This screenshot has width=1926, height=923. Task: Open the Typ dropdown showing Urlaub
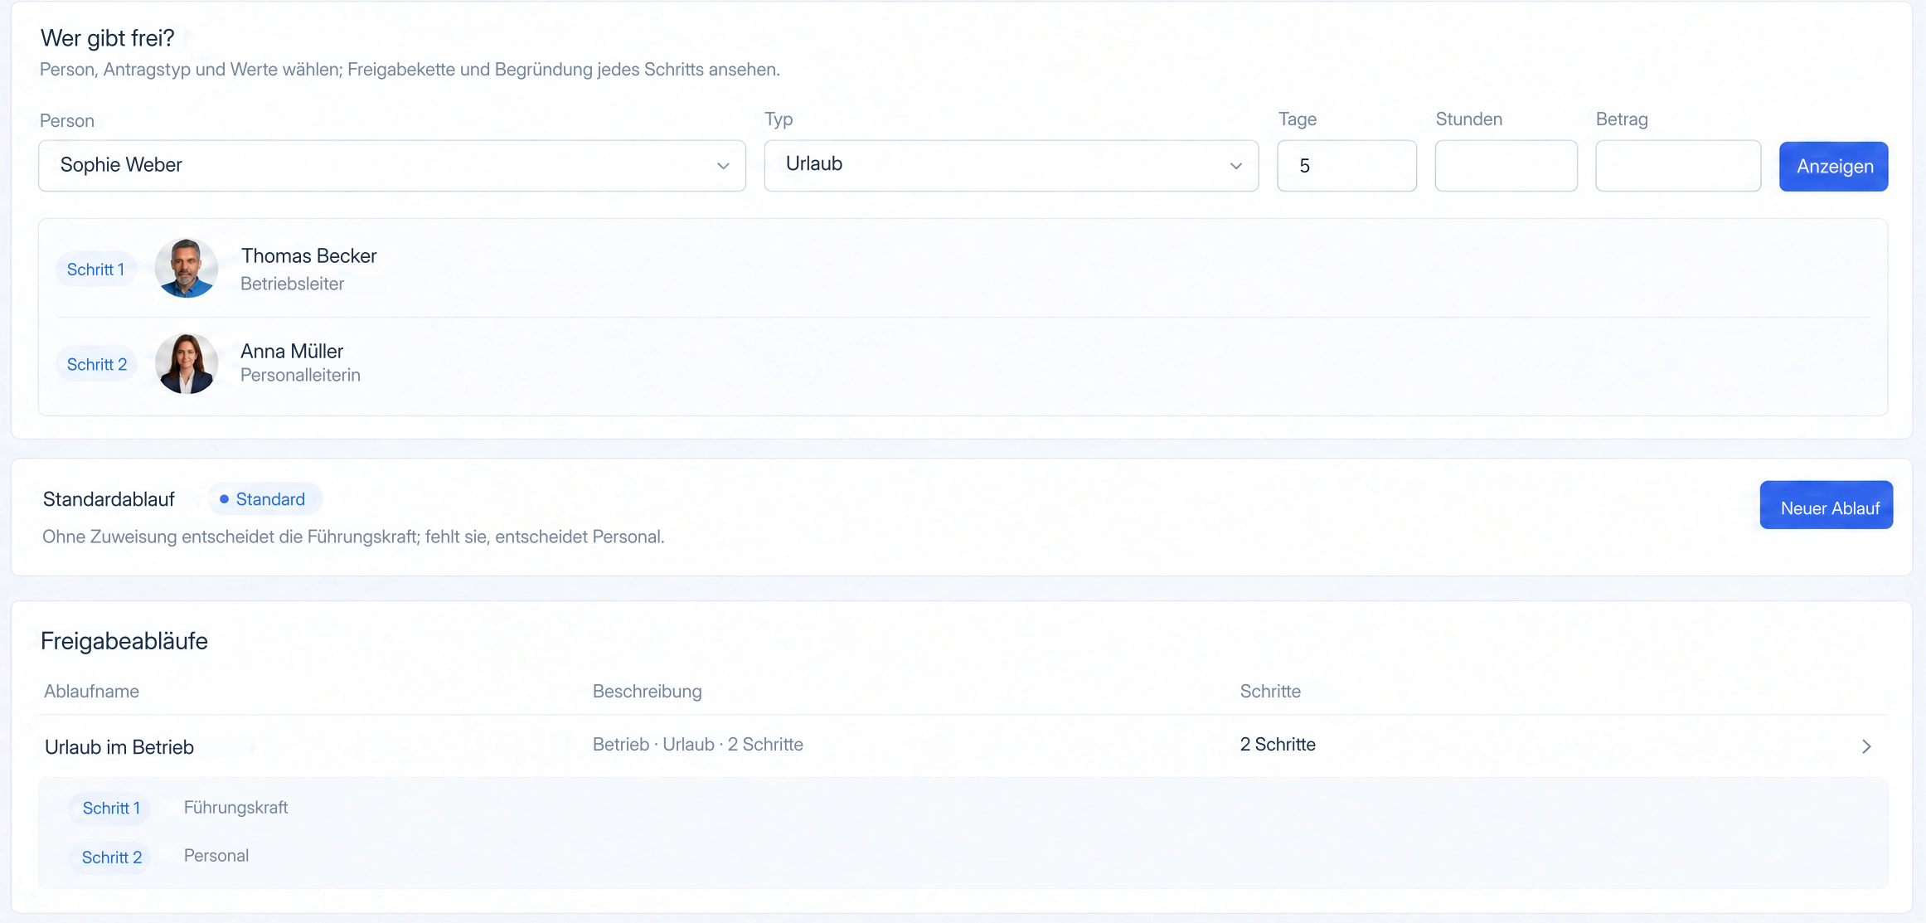coord(1011,165)
